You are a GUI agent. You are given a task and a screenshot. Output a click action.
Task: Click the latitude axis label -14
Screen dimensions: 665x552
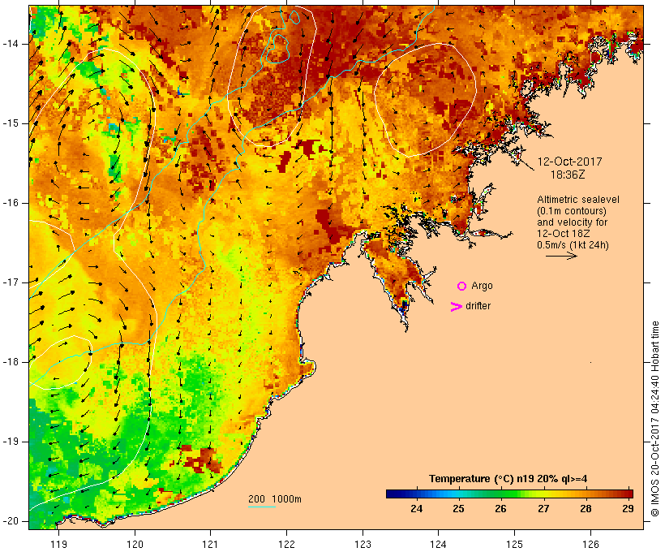click(x=11, y=44)
